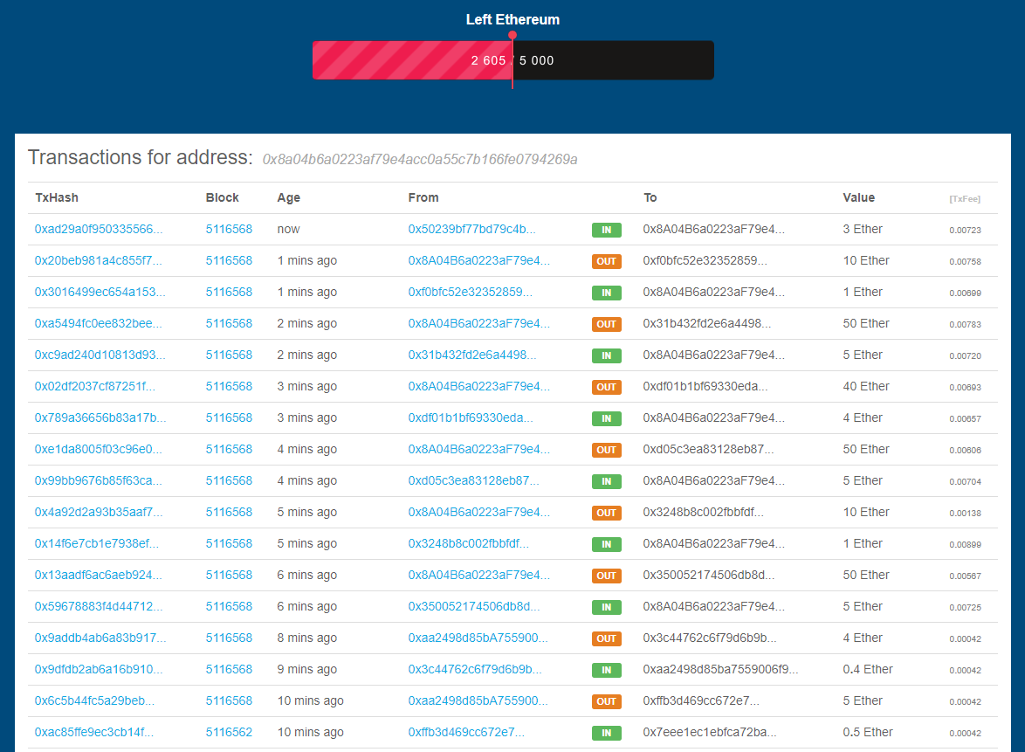Click the IN badge on the 0.4 Ether row
Viewport: 1025px width, 752px height.
(x=607, y=670)
